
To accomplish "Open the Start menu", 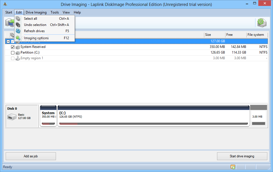I will coord(9,12).
